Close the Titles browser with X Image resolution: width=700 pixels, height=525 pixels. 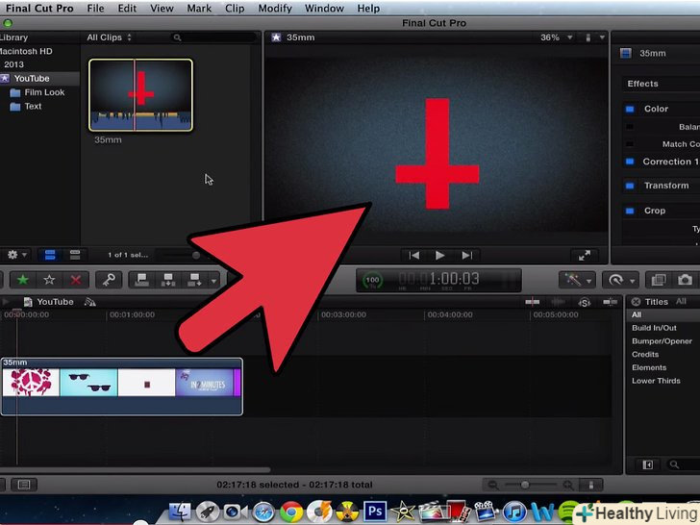[x=637, y=302]
